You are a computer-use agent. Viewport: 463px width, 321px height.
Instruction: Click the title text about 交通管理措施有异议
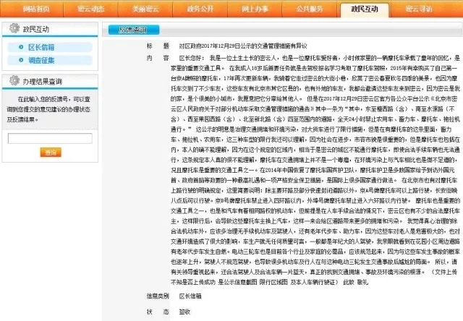pyautogui.click(x=243, y=46)
